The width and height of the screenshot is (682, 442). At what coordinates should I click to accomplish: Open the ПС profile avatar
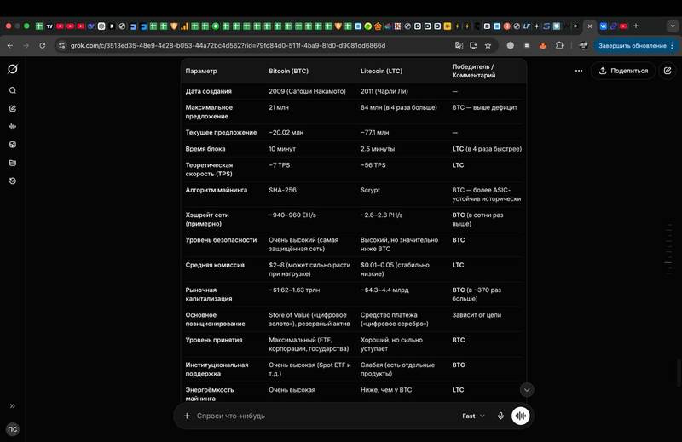click(x=13, y=429)
